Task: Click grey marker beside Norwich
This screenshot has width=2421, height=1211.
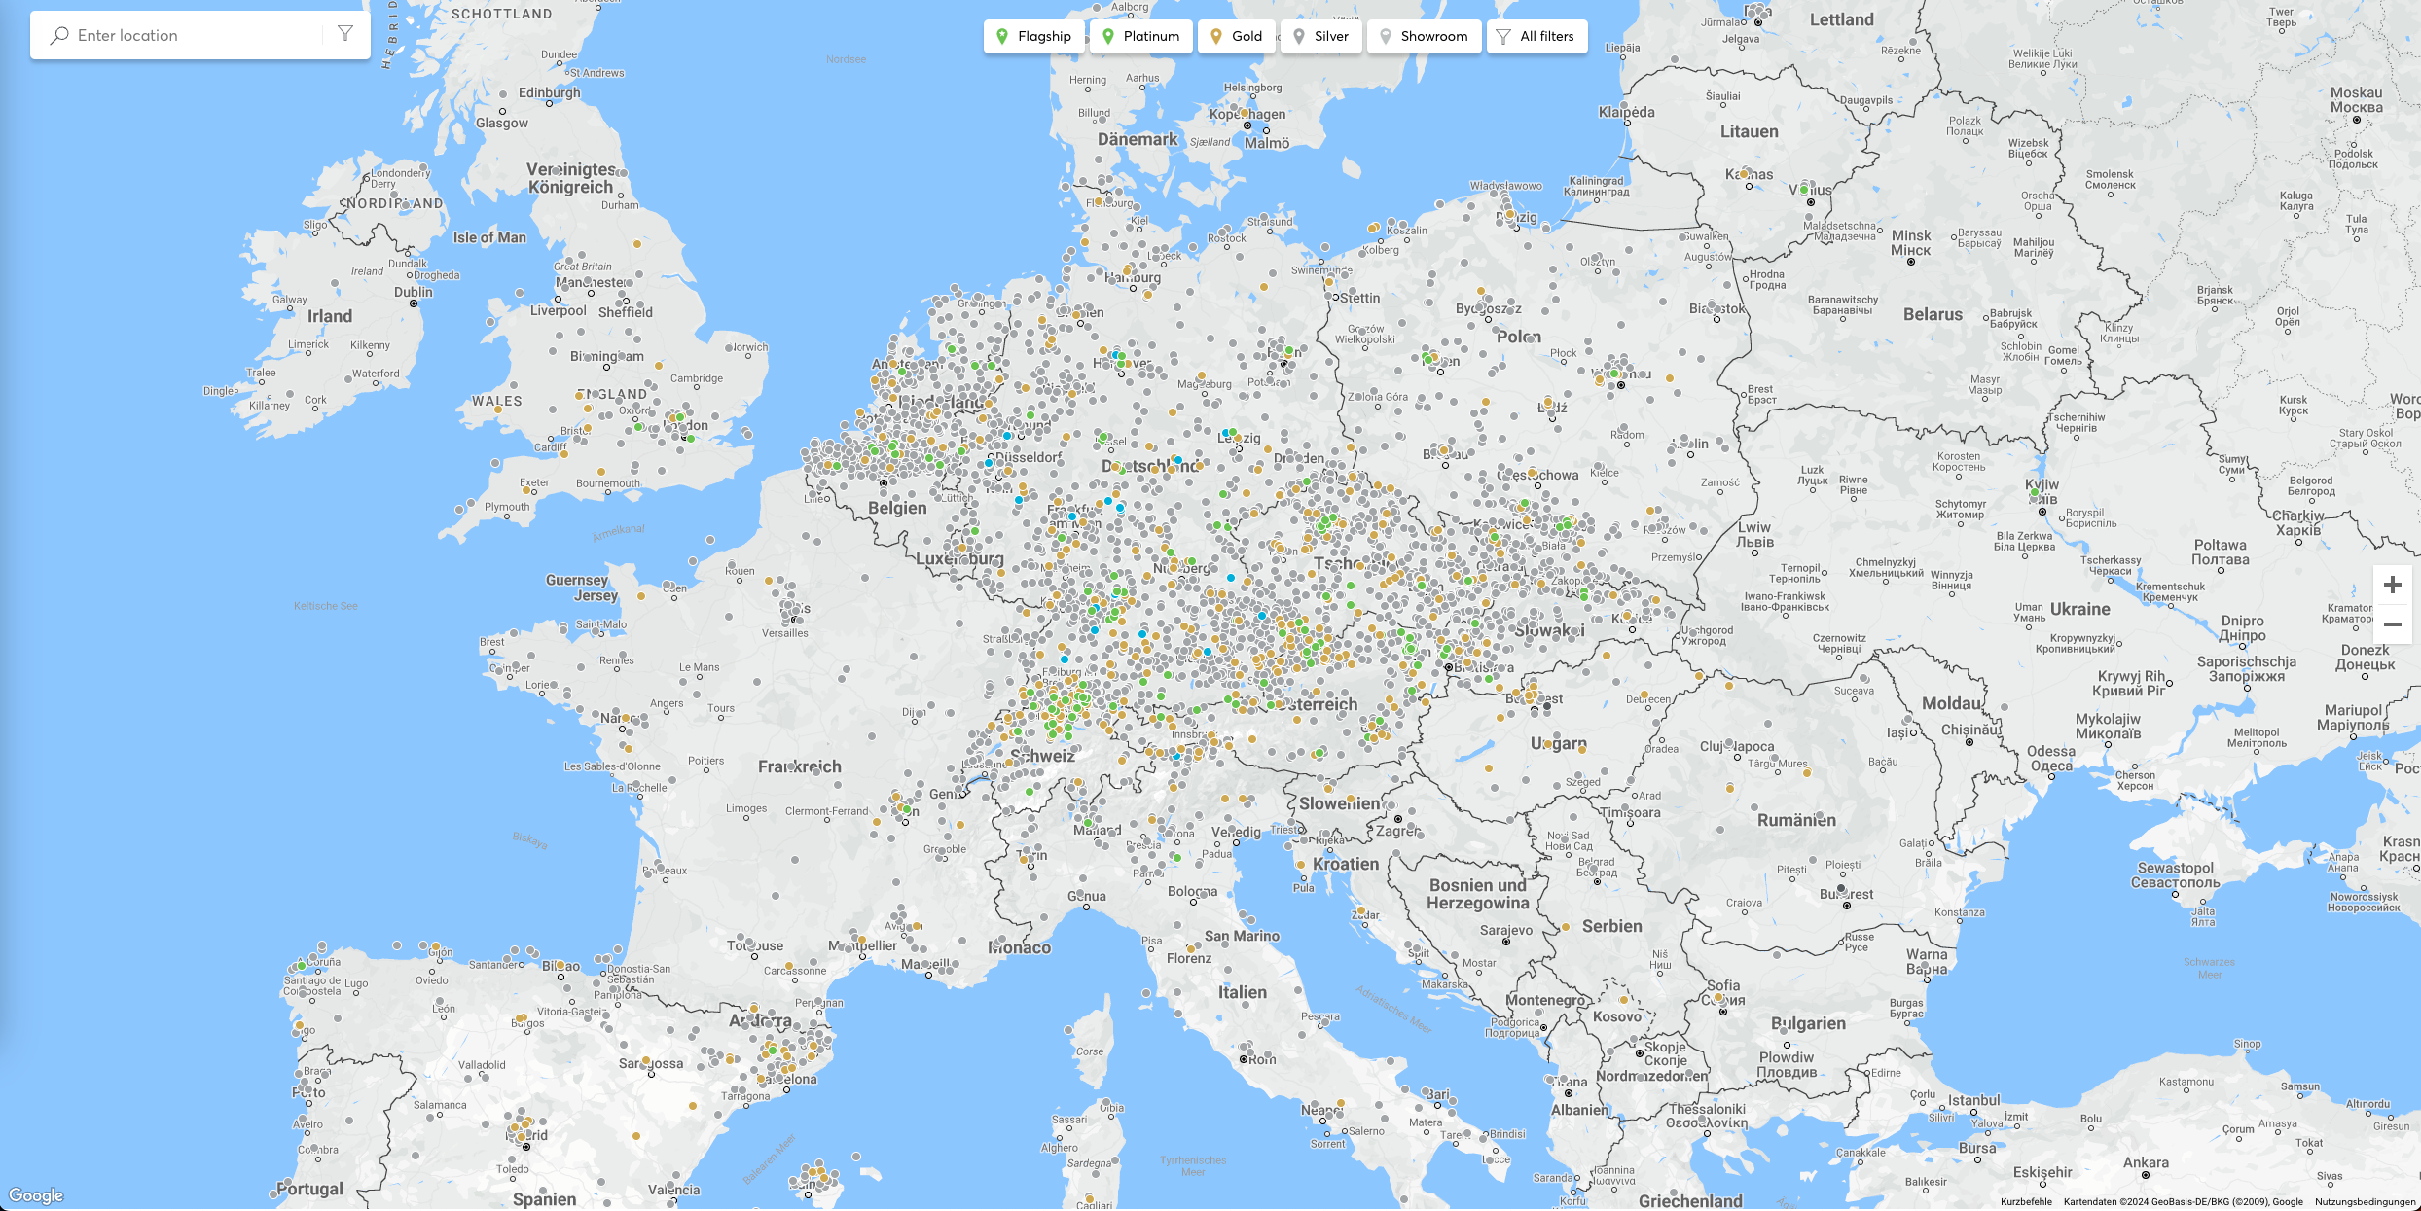Action: (x=729, y=347)
